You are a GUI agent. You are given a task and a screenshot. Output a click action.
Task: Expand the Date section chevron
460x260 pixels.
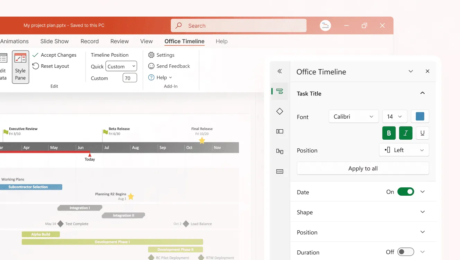[422, 192]
